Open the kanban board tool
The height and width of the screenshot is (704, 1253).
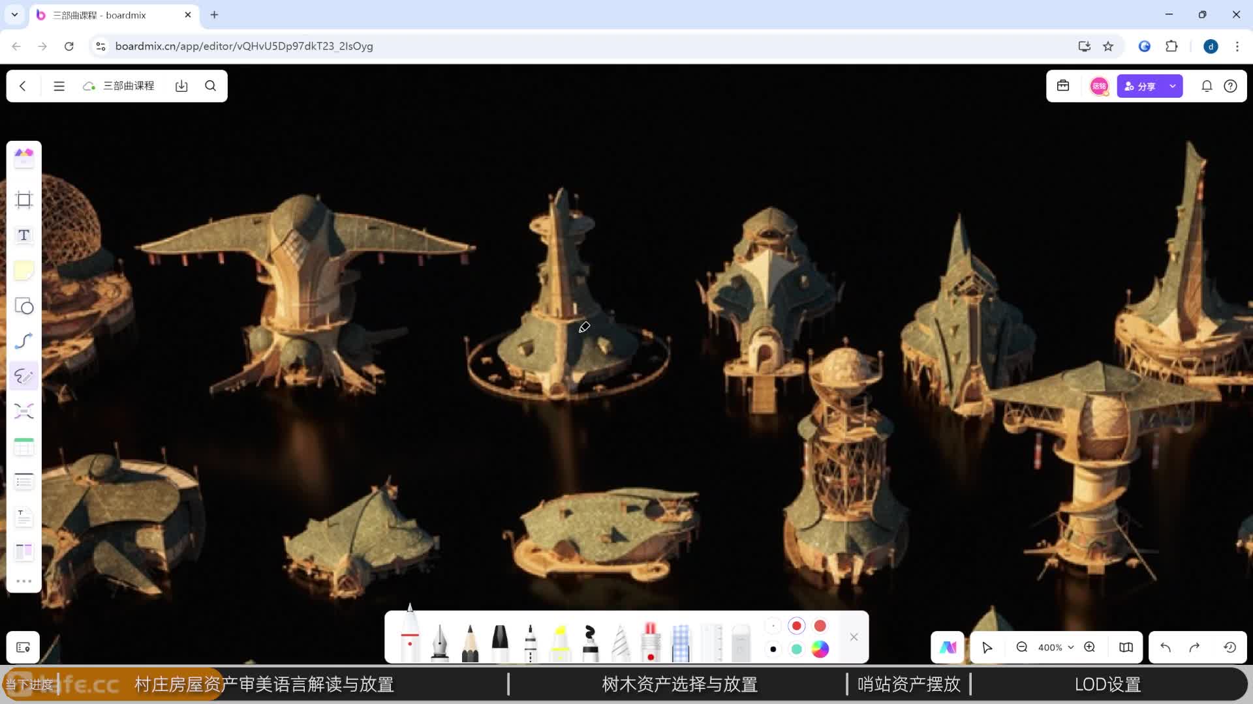(x=24, y=552)
